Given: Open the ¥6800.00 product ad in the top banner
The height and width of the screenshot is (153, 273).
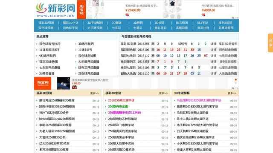Looking at the screenshot, I should (x=218, y=10).
